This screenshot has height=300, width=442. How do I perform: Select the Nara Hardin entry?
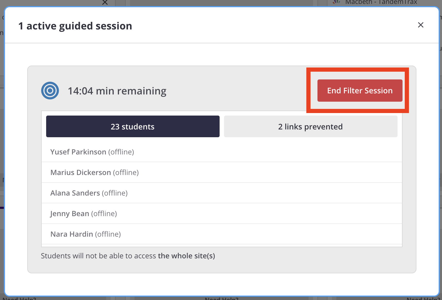(x=222, y=234)
